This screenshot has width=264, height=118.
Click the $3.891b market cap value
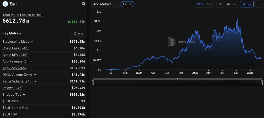78,108
